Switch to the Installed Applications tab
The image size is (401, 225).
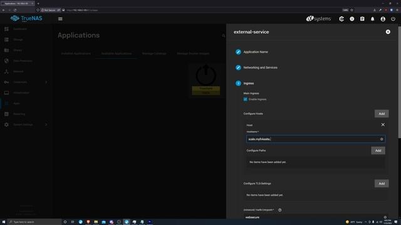(76, 54)
